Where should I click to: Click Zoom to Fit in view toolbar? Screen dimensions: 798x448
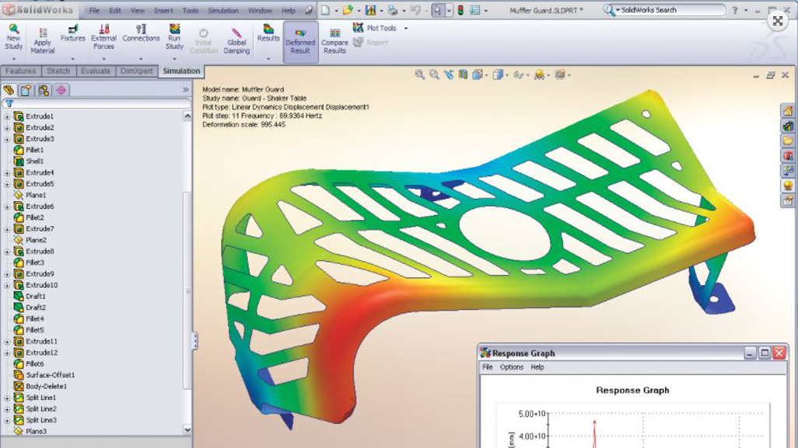click(419, 75)
